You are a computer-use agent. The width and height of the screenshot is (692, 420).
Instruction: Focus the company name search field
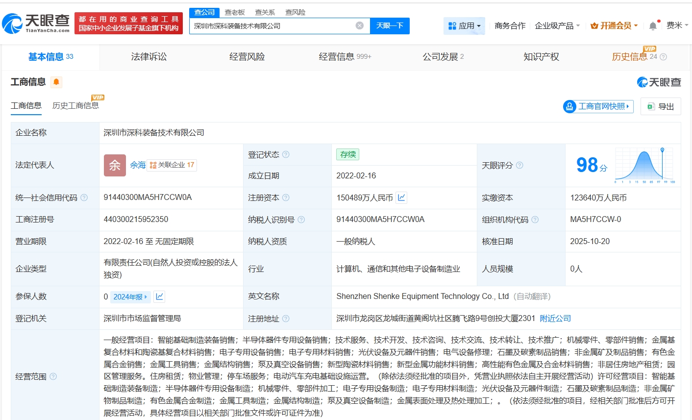pos(272,26)
